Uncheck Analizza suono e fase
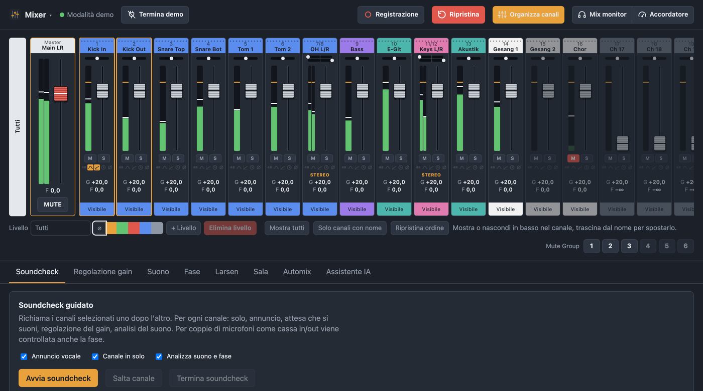The image size is (703, 391). pyautogui.click(x=159, y=356)
